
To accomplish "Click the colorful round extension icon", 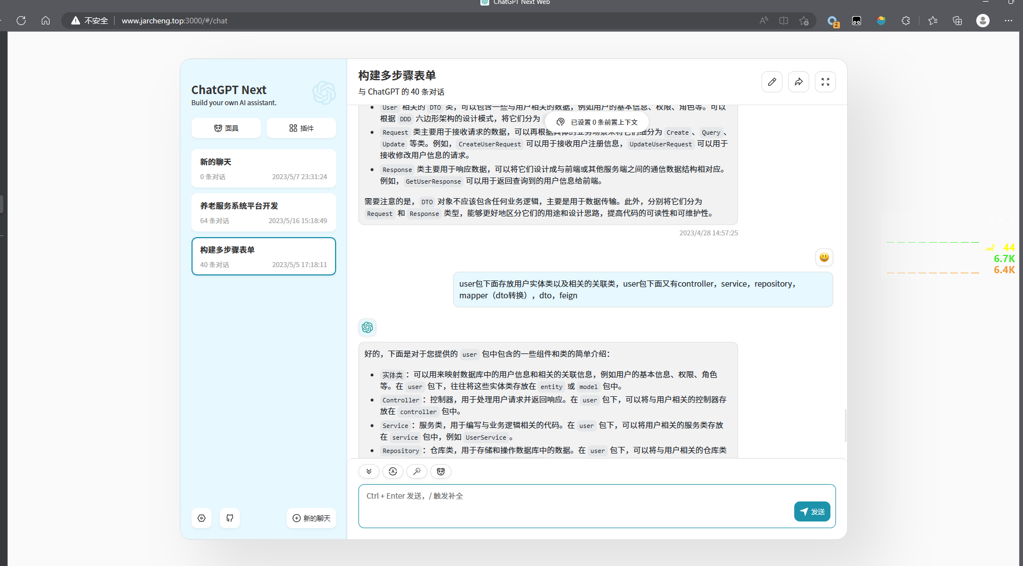I will (881, 21).
